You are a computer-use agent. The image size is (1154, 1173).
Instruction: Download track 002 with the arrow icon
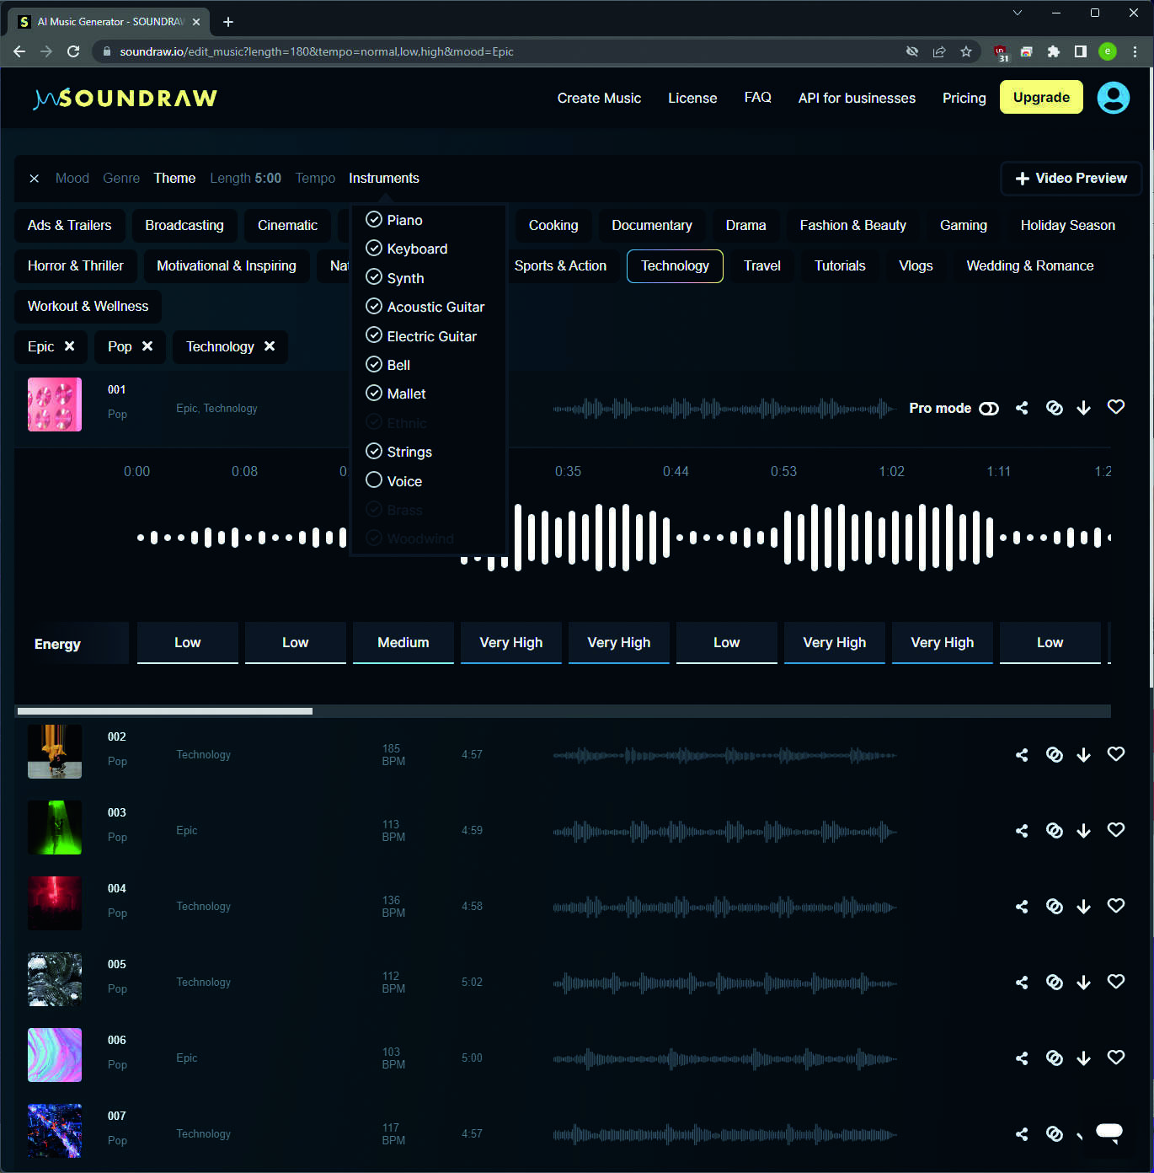click(x=1083, y=755)
